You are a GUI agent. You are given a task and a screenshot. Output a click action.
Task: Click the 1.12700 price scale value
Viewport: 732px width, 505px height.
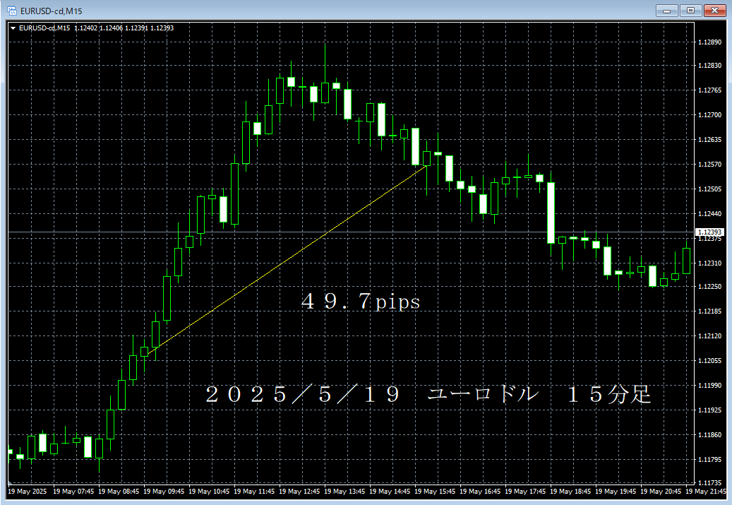click(x=709, y=115)
